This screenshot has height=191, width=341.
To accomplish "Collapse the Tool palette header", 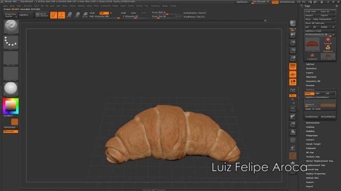I will point(307,6).
